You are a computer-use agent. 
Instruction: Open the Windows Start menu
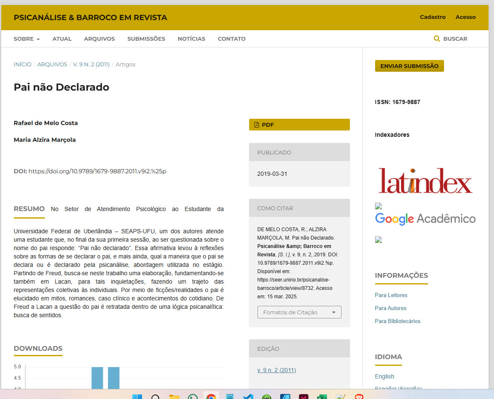coord(137,396)
